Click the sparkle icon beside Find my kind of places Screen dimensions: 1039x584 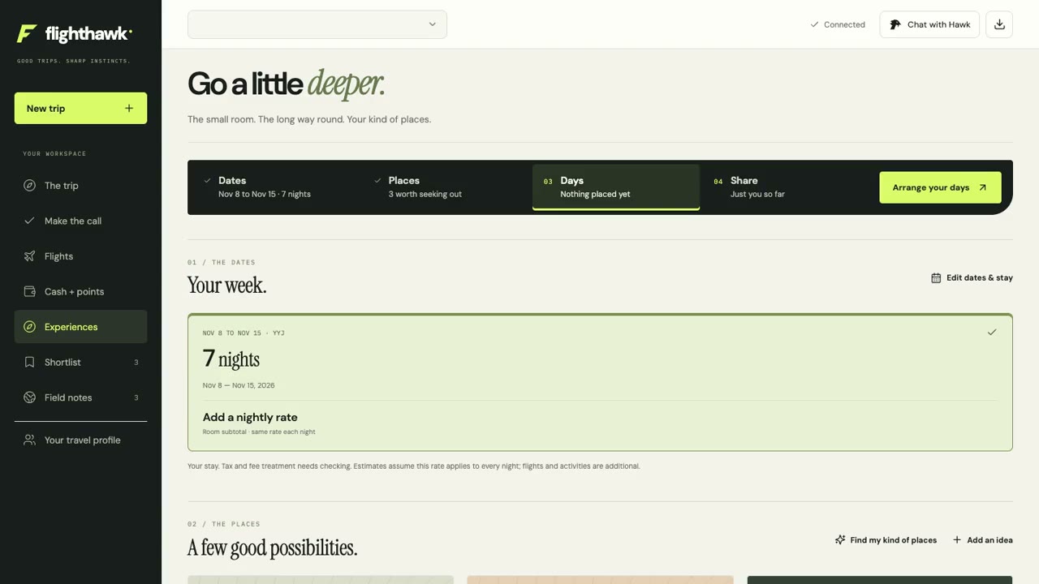[840, 540]
